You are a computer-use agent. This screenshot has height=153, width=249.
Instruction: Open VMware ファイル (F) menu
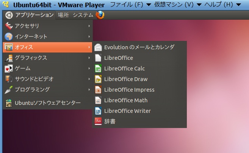coord(127,5)
